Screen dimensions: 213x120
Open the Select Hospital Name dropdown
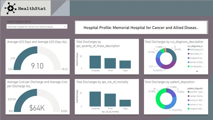coord(37,27)
